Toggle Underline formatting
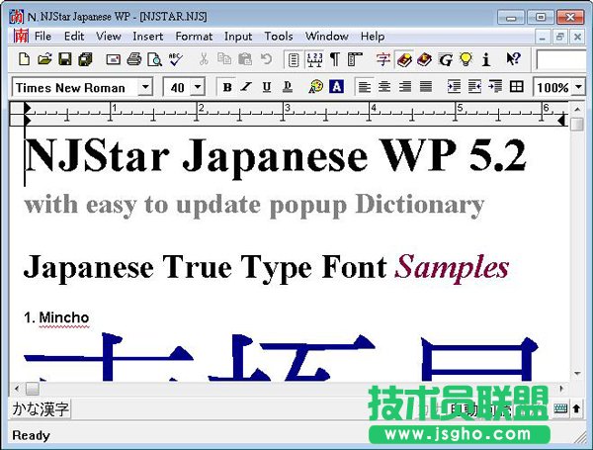593x450 pixels. (x=267, y=87)
